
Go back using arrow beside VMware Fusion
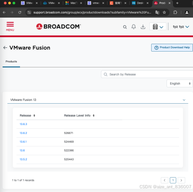tap(5, 48)
